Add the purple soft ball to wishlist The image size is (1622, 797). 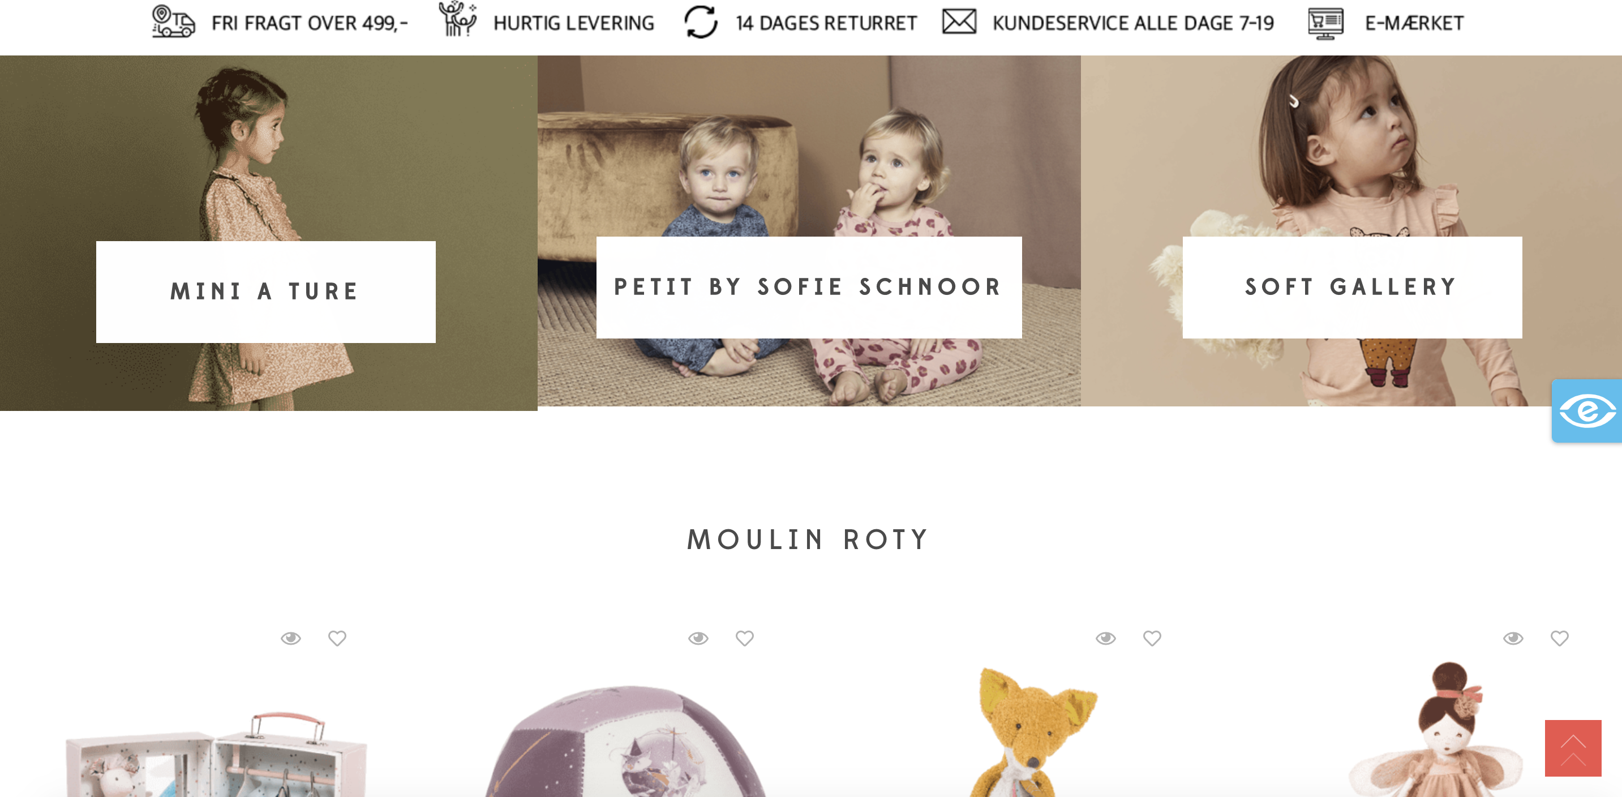[x=745, y=639]
